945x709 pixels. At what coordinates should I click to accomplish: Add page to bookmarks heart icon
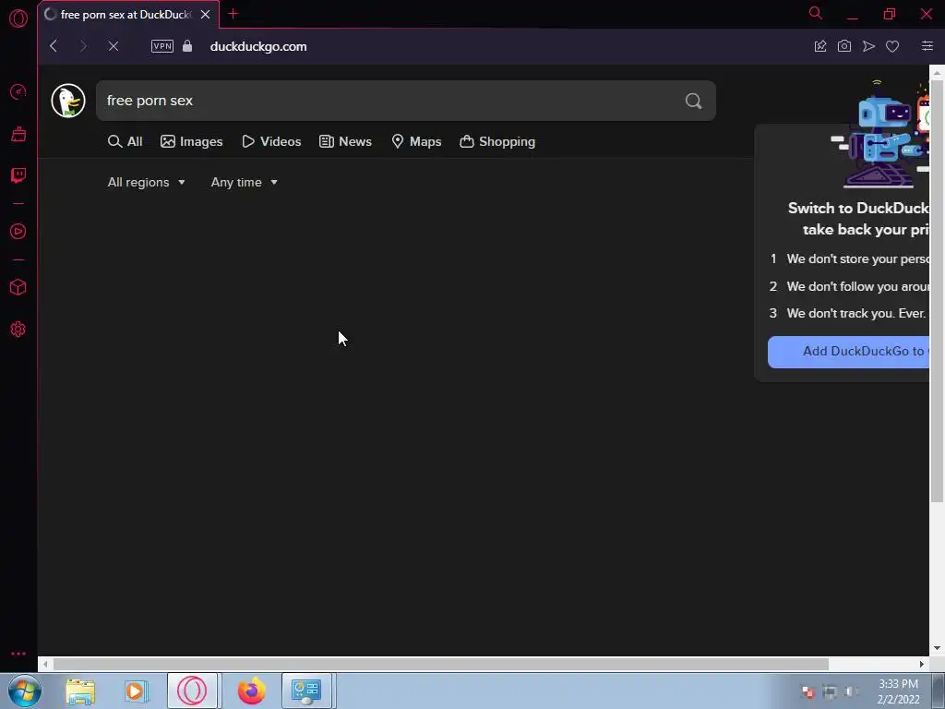pos(892,46)
